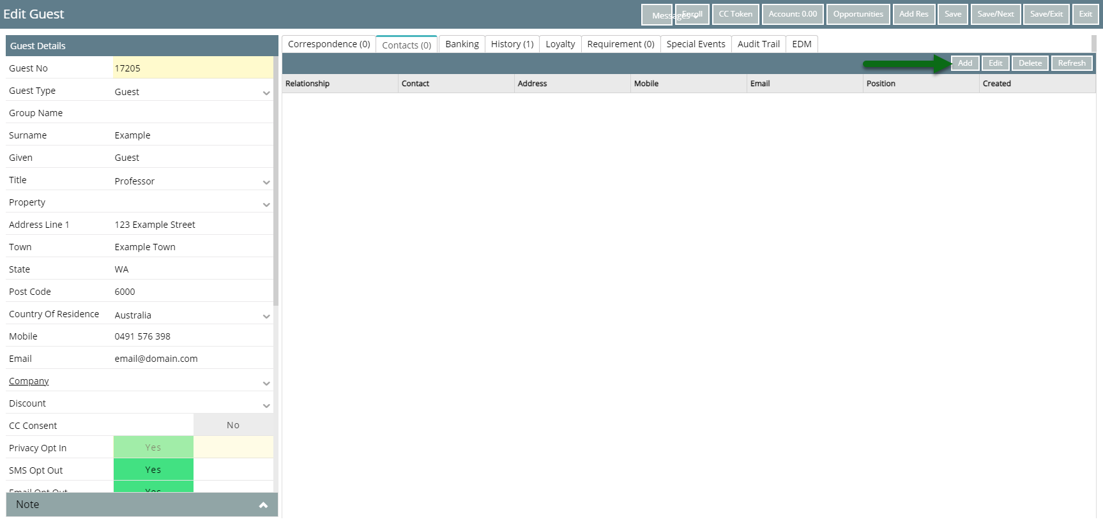Open the Country Of Residence dropdown
1103x524 pixels.
point(266,316)
